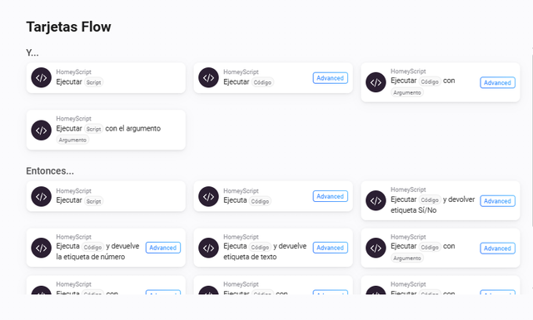Viewport: 533px width, 320px height.
Task: Click Advanced badge on 'etiqueta de texto' card
Action: [x=330, y=248]
